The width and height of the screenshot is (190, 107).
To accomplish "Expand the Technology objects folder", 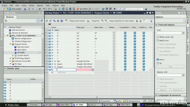I will click(10, 58).
